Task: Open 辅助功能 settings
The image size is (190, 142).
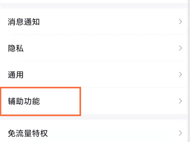Action: tap(24, 101)
